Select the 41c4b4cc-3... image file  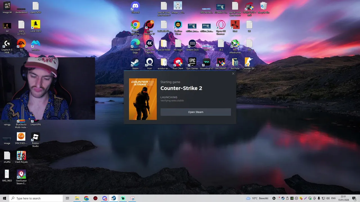coord(221,8)
